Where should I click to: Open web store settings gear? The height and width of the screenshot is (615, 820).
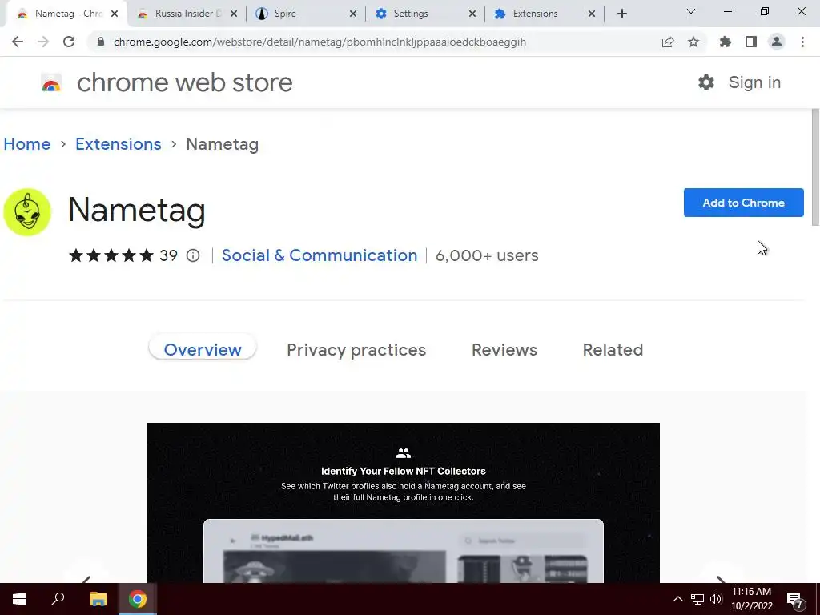[x=706, y=82]
